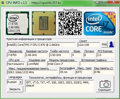Click the QR code under Подробнее

[70, 23]
